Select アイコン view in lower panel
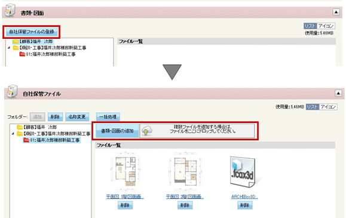 coord(328,107)
